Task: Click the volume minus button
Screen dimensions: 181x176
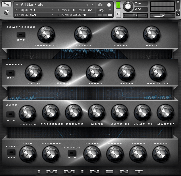Action: coord(152,16)
